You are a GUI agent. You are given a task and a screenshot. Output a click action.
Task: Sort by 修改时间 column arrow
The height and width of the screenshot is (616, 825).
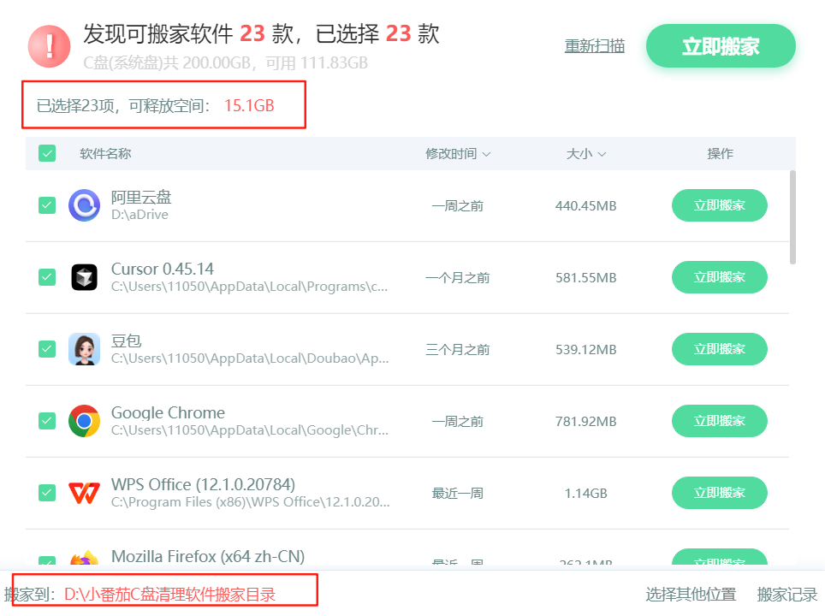[487, 154]
